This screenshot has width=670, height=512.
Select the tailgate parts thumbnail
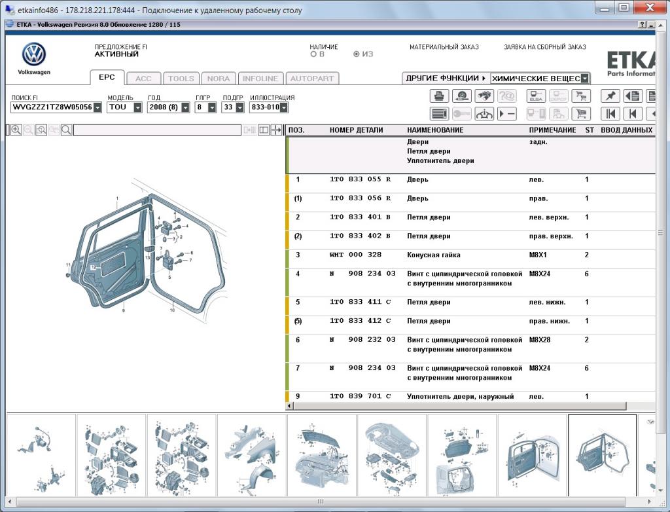click(462, 456)
